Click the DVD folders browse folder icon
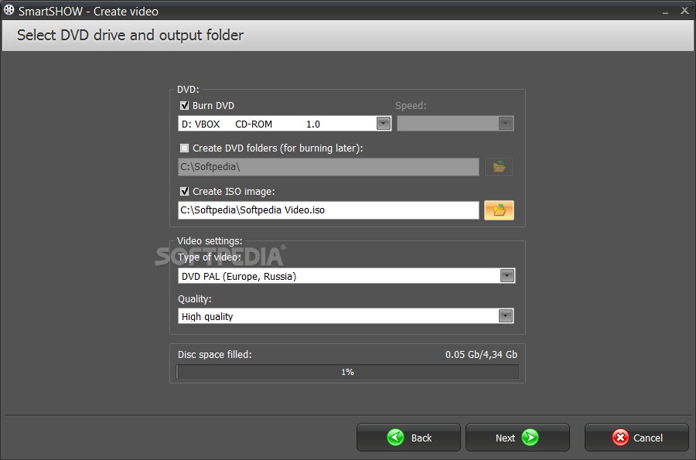 [499, 167]
